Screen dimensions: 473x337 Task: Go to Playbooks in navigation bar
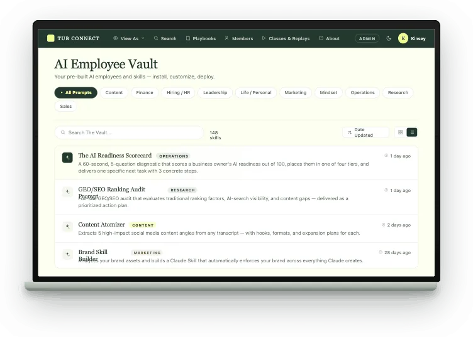201,38
